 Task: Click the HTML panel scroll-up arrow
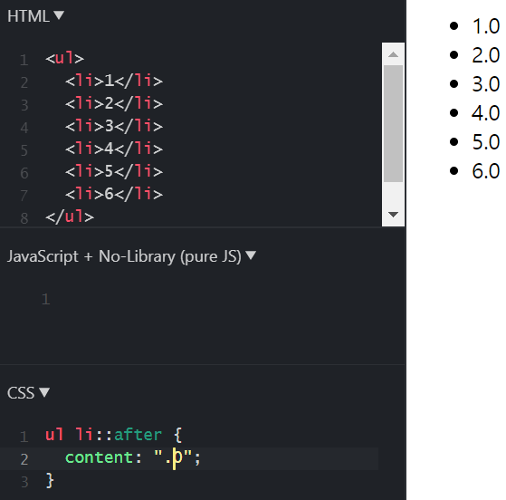coord(393,54)
